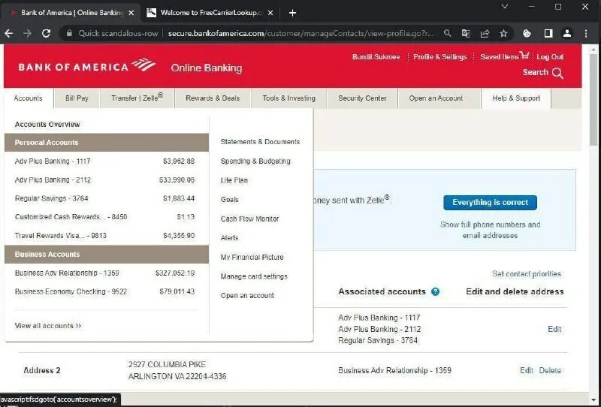Open the translate page icon
This screenshot has height=407, width=601.
(466, 33)
